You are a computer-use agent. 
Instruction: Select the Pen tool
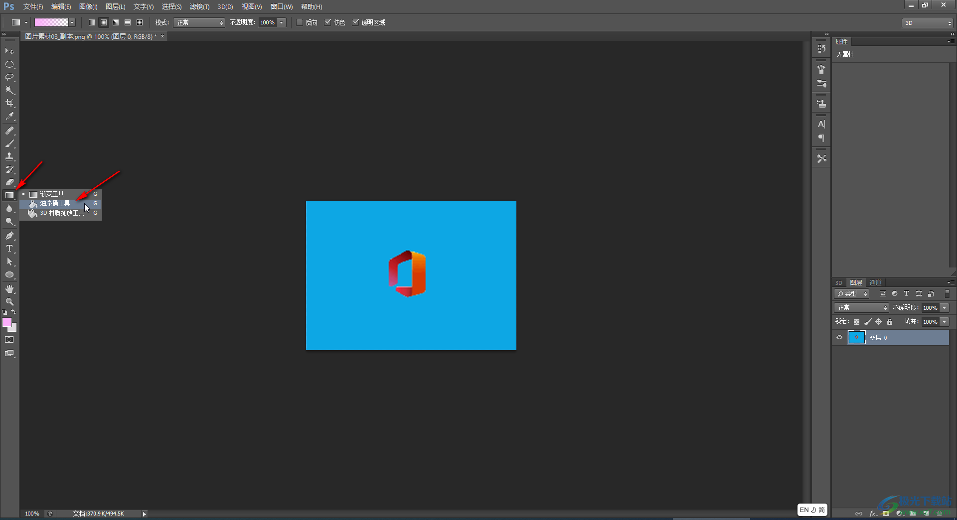point(9,236)
